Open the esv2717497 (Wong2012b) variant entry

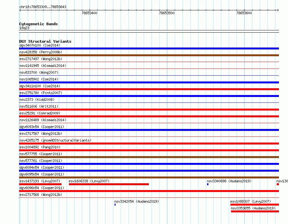tap(41, 59)
